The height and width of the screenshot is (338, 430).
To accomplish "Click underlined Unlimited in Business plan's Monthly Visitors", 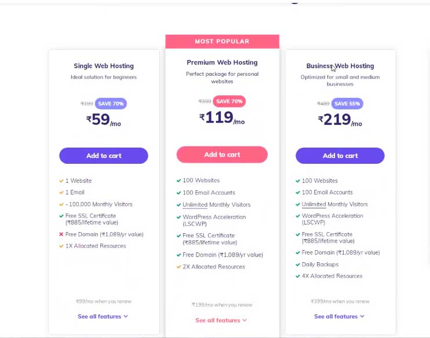I will [x=314, y=204].
